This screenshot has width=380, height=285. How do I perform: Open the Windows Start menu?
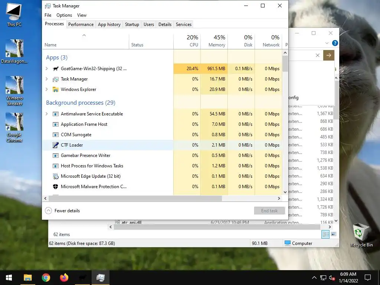pos(9,278)
